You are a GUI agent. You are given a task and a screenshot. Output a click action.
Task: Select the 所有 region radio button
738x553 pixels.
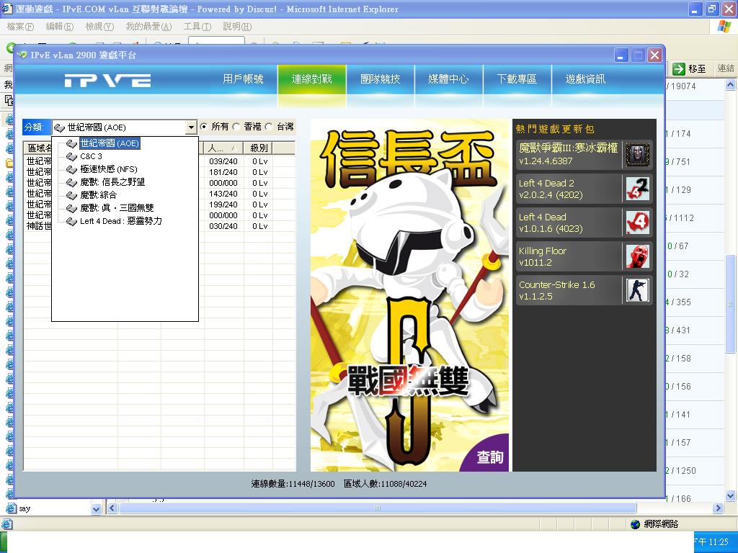[x=203, y=127]
